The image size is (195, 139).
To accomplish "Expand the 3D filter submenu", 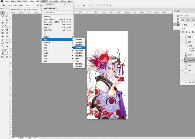I will click(58, 34).
